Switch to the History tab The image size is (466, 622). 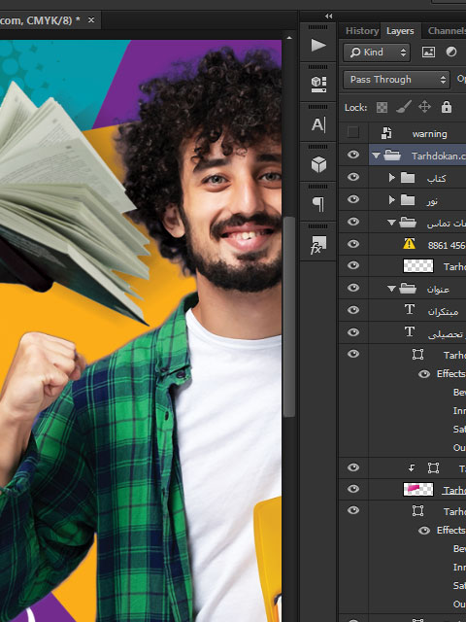(x=362, y=31)
